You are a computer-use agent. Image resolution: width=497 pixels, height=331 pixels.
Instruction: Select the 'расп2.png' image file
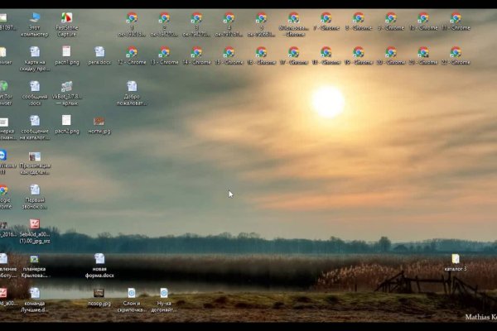66,121
